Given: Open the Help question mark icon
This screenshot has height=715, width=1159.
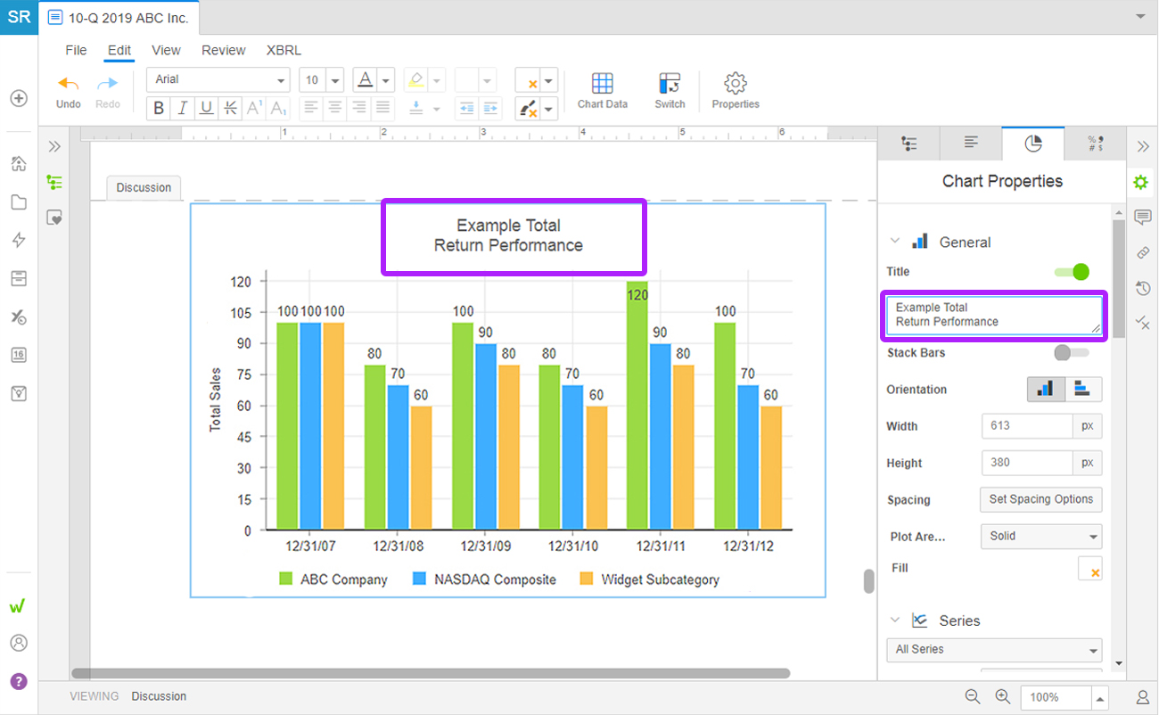Looking at the screenshot, I should click(x=19, y=682).
